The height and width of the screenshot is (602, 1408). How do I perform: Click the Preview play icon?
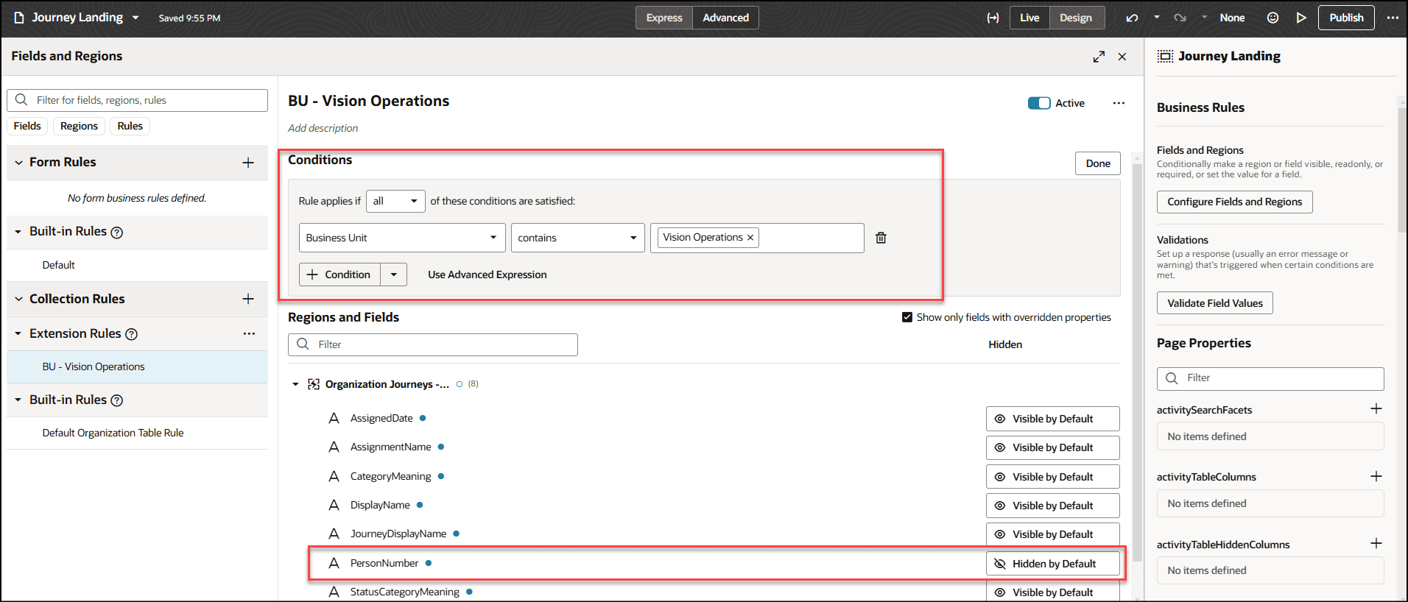pos(1301,18)
